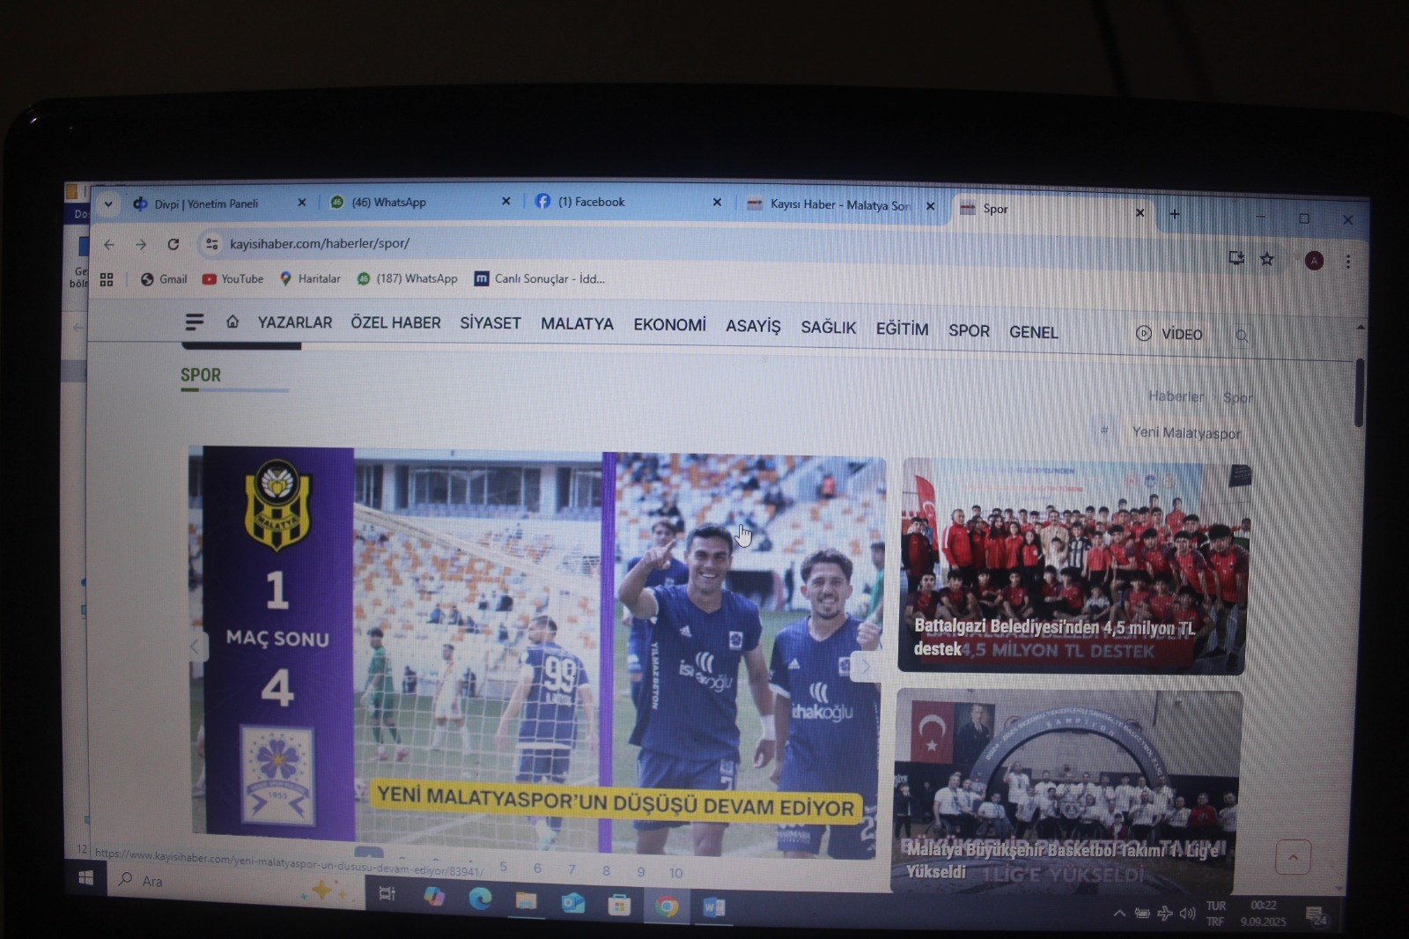1409x939 pixels.
Task: Click the scroll-to-top arrow button
Action: [1293, 857]
